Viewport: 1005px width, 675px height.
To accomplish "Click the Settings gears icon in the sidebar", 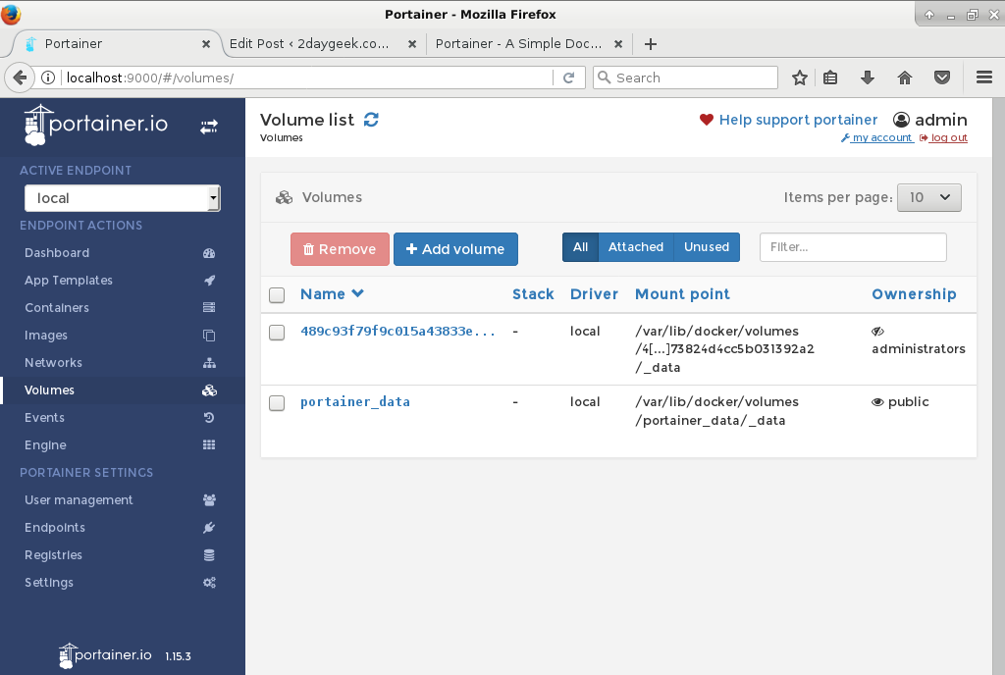I will click(x=209, y=583).
